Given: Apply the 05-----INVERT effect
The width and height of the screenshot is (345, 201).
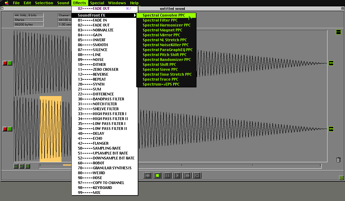Looking at the screenshot, I should pyautogui.click(x=105, y=40).
